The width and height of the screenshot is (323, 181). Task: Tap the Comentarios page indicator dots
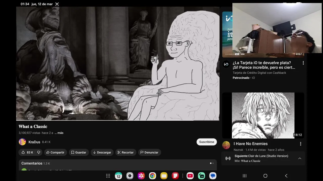[212, 163]
